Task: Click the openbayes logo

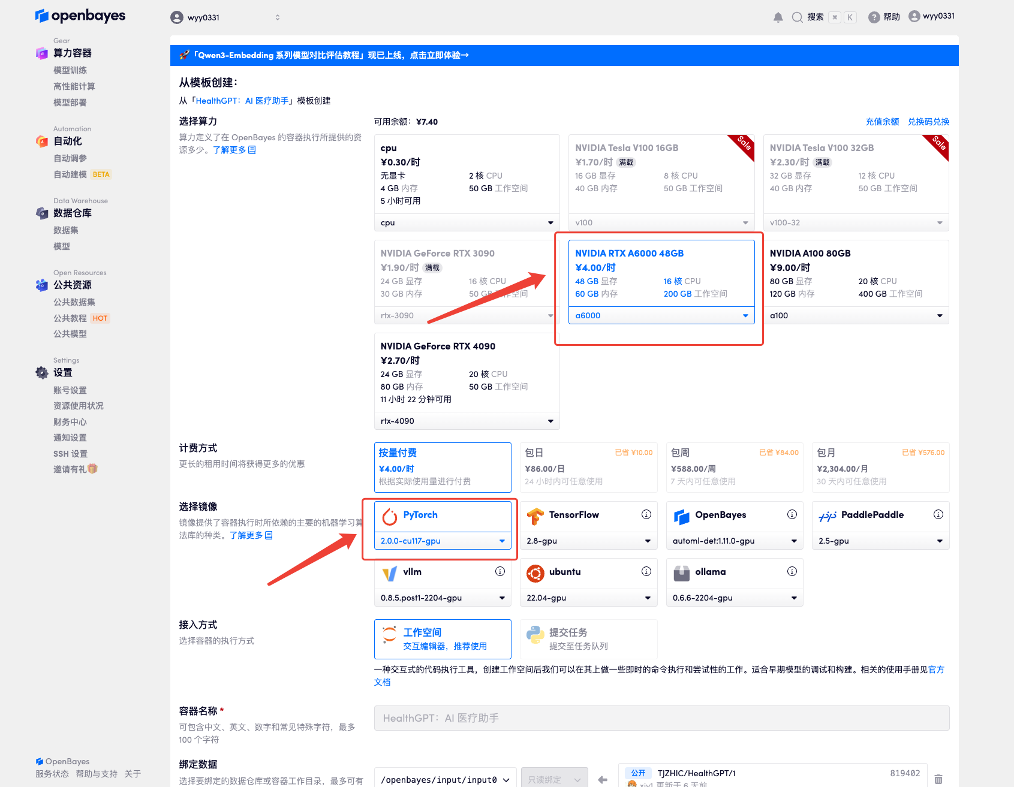Action: pyautogui.click(x=80, y=16)
